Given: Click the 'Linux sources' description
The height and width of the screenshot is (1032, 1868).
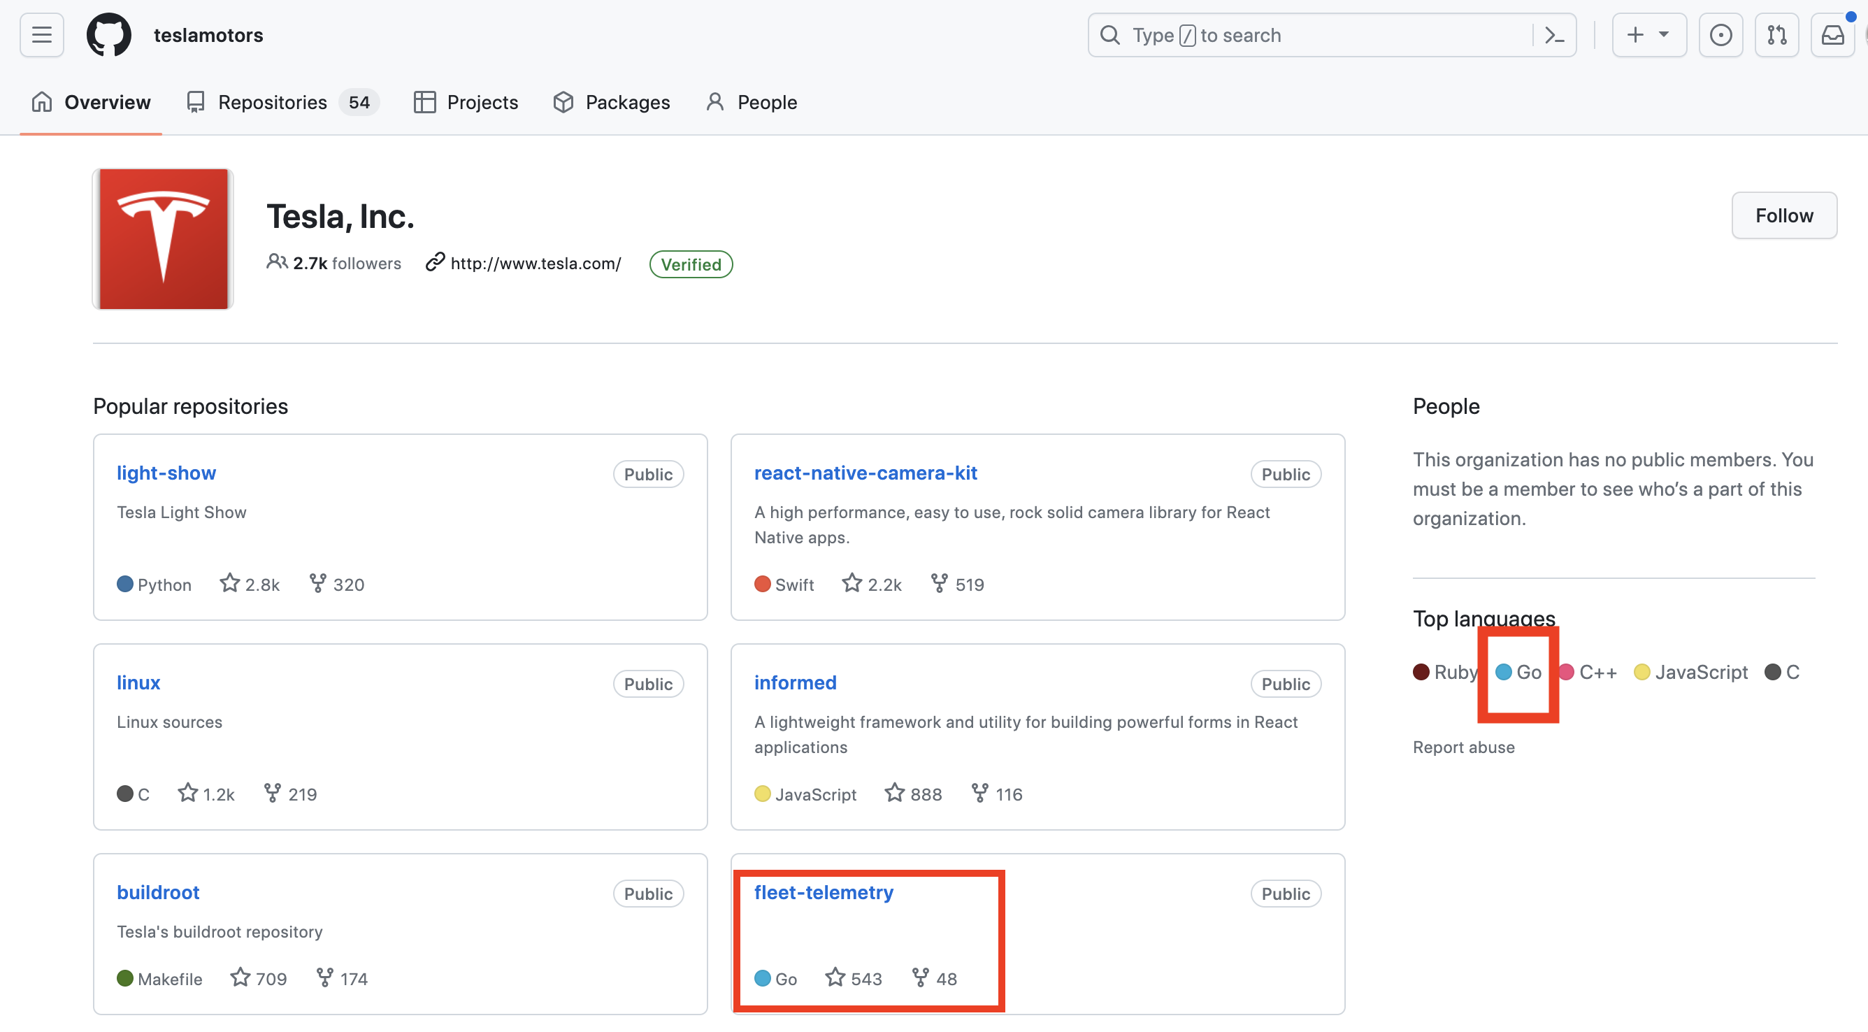Looking at the screenshot, I should (170, 722).
